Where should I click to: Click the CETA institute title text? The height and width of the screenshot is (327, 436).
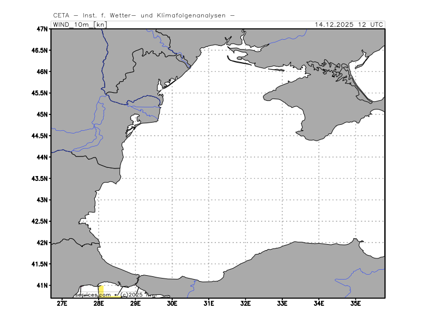point(144,15)
